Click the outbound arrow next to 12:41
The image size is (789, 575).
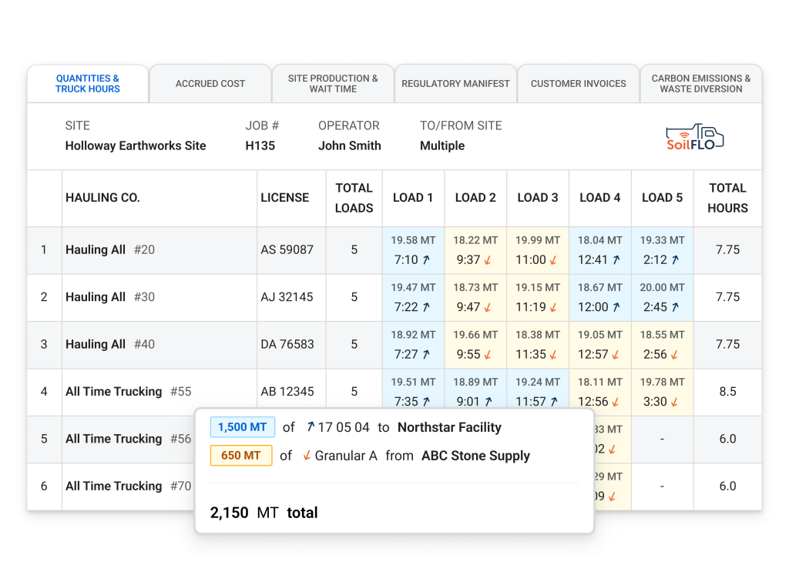point(616,260)
